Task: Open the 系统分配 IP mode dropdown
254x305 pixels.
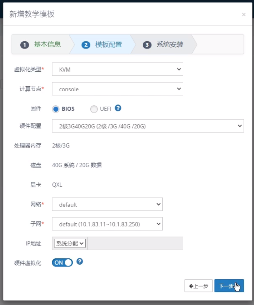Action: click(x=70, y=243)
